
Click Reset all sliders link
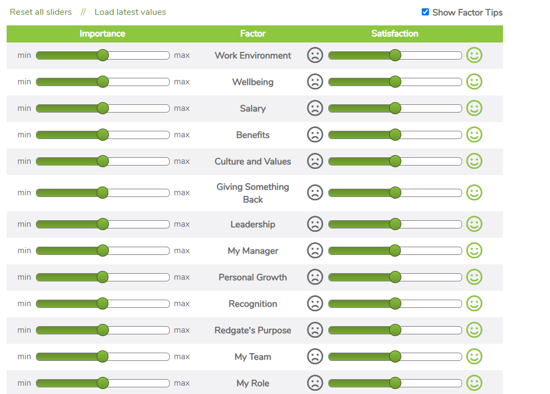coord(41,12)
